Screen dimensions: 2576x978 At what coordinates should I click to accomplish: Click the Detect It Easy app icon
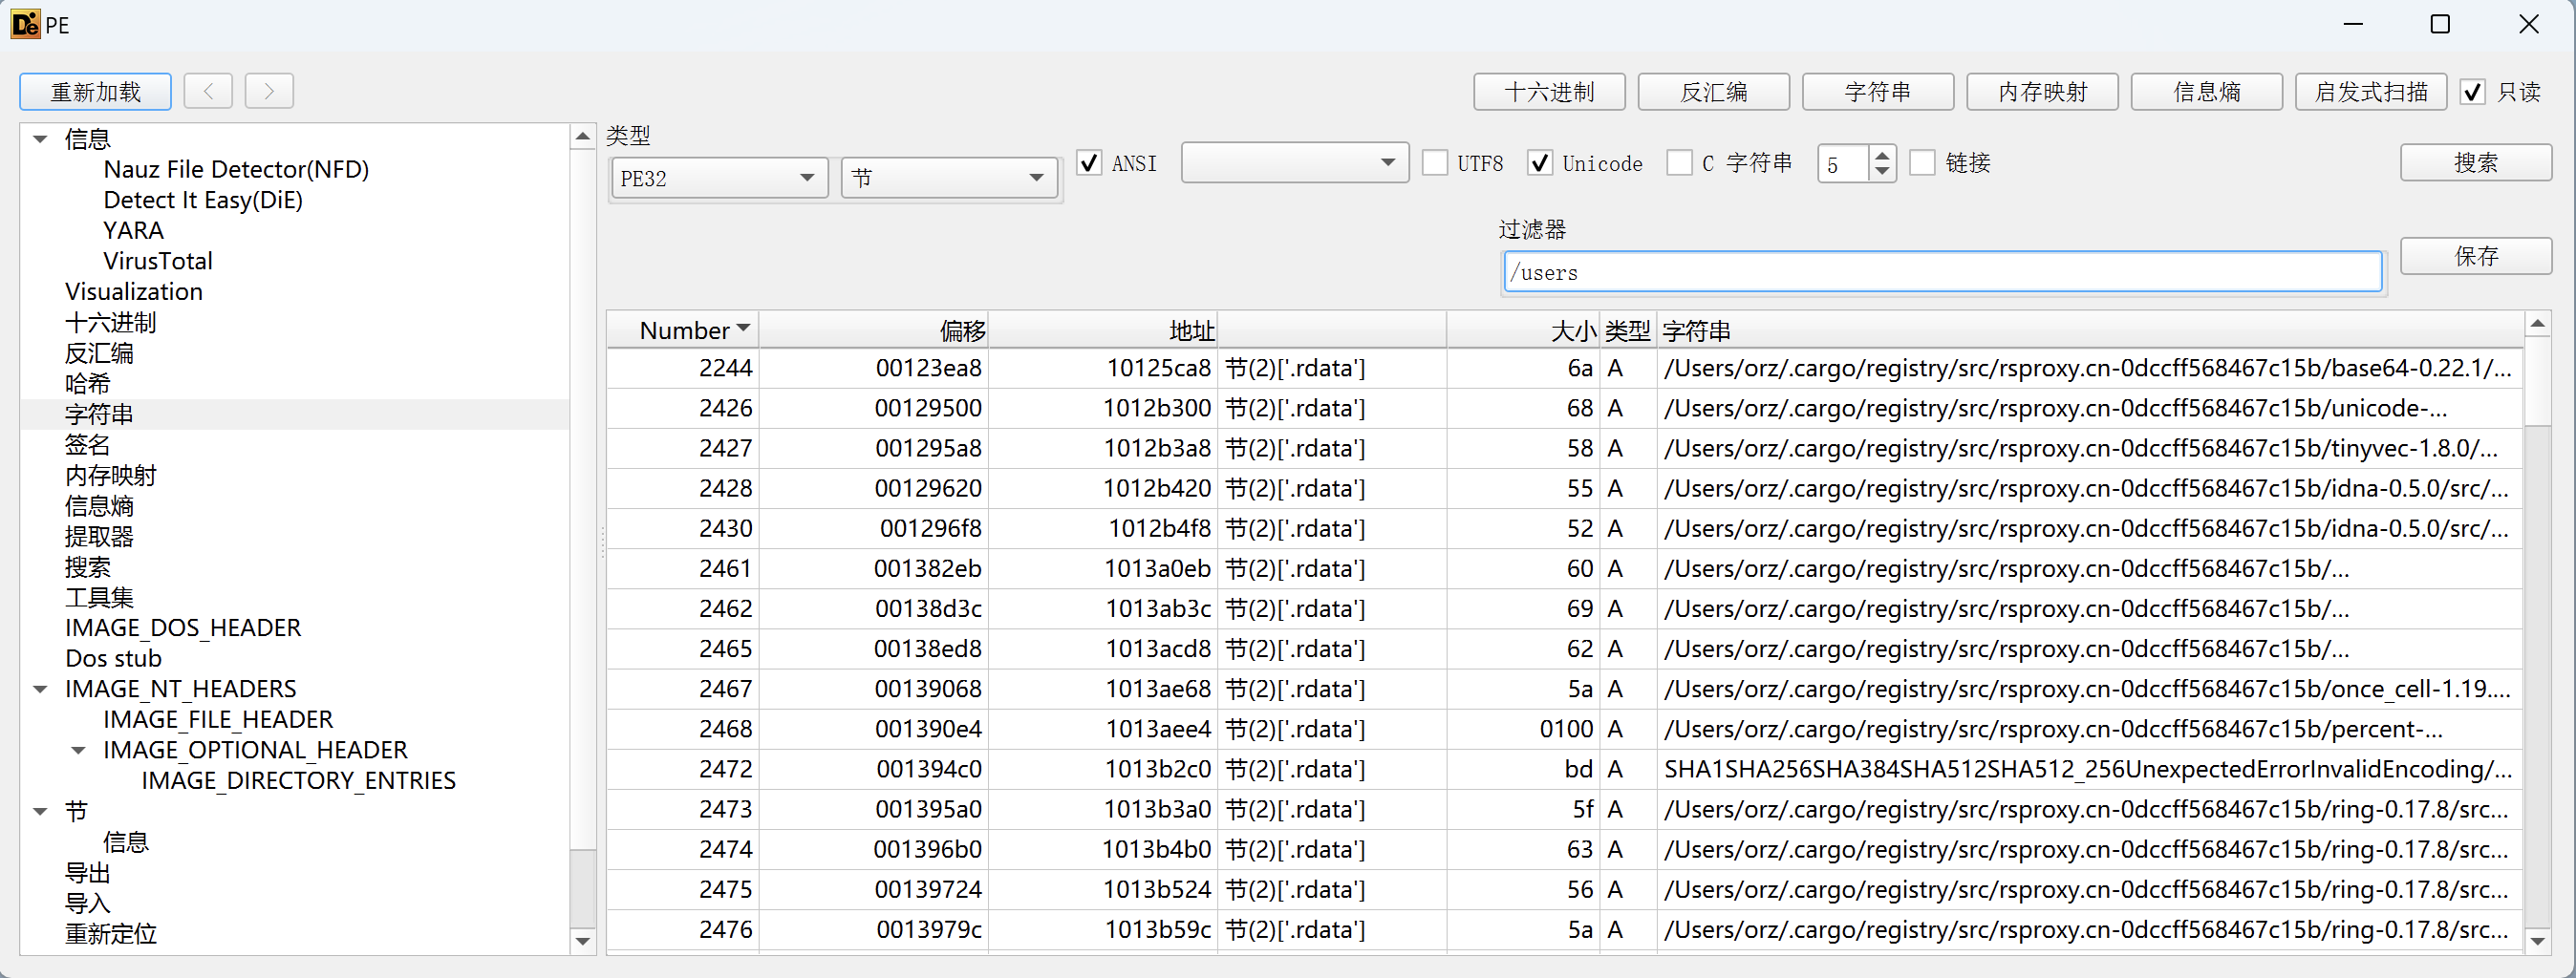(x=25, y=24)
